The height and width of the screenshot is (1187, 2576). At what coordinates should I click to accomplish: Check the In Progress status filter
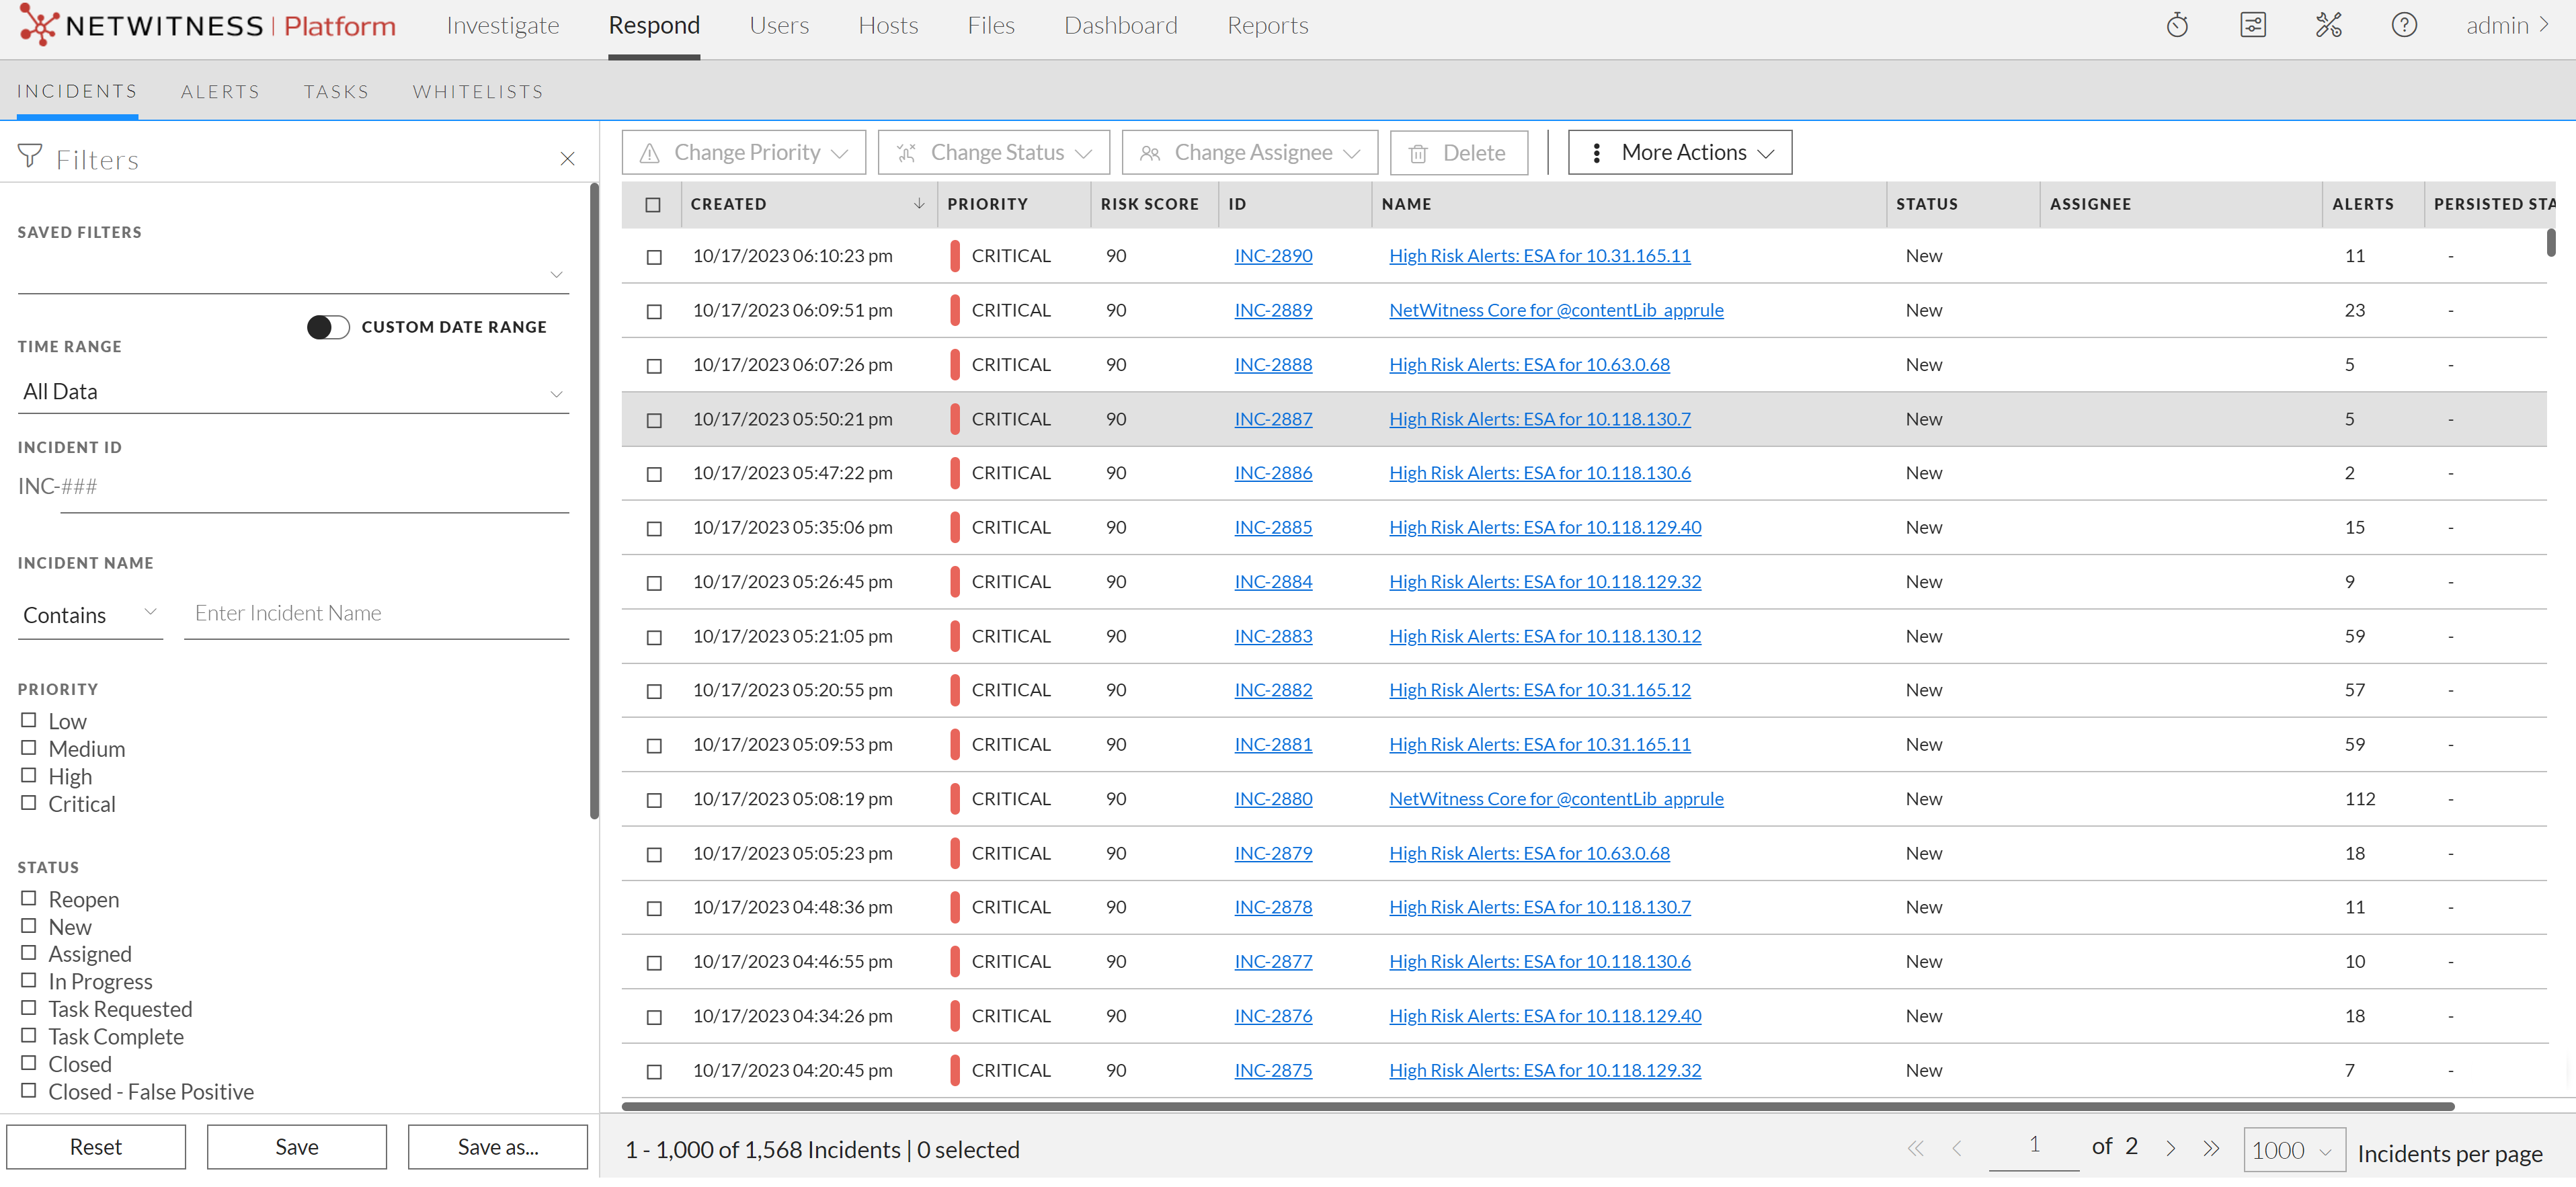[x=29, y=981]
